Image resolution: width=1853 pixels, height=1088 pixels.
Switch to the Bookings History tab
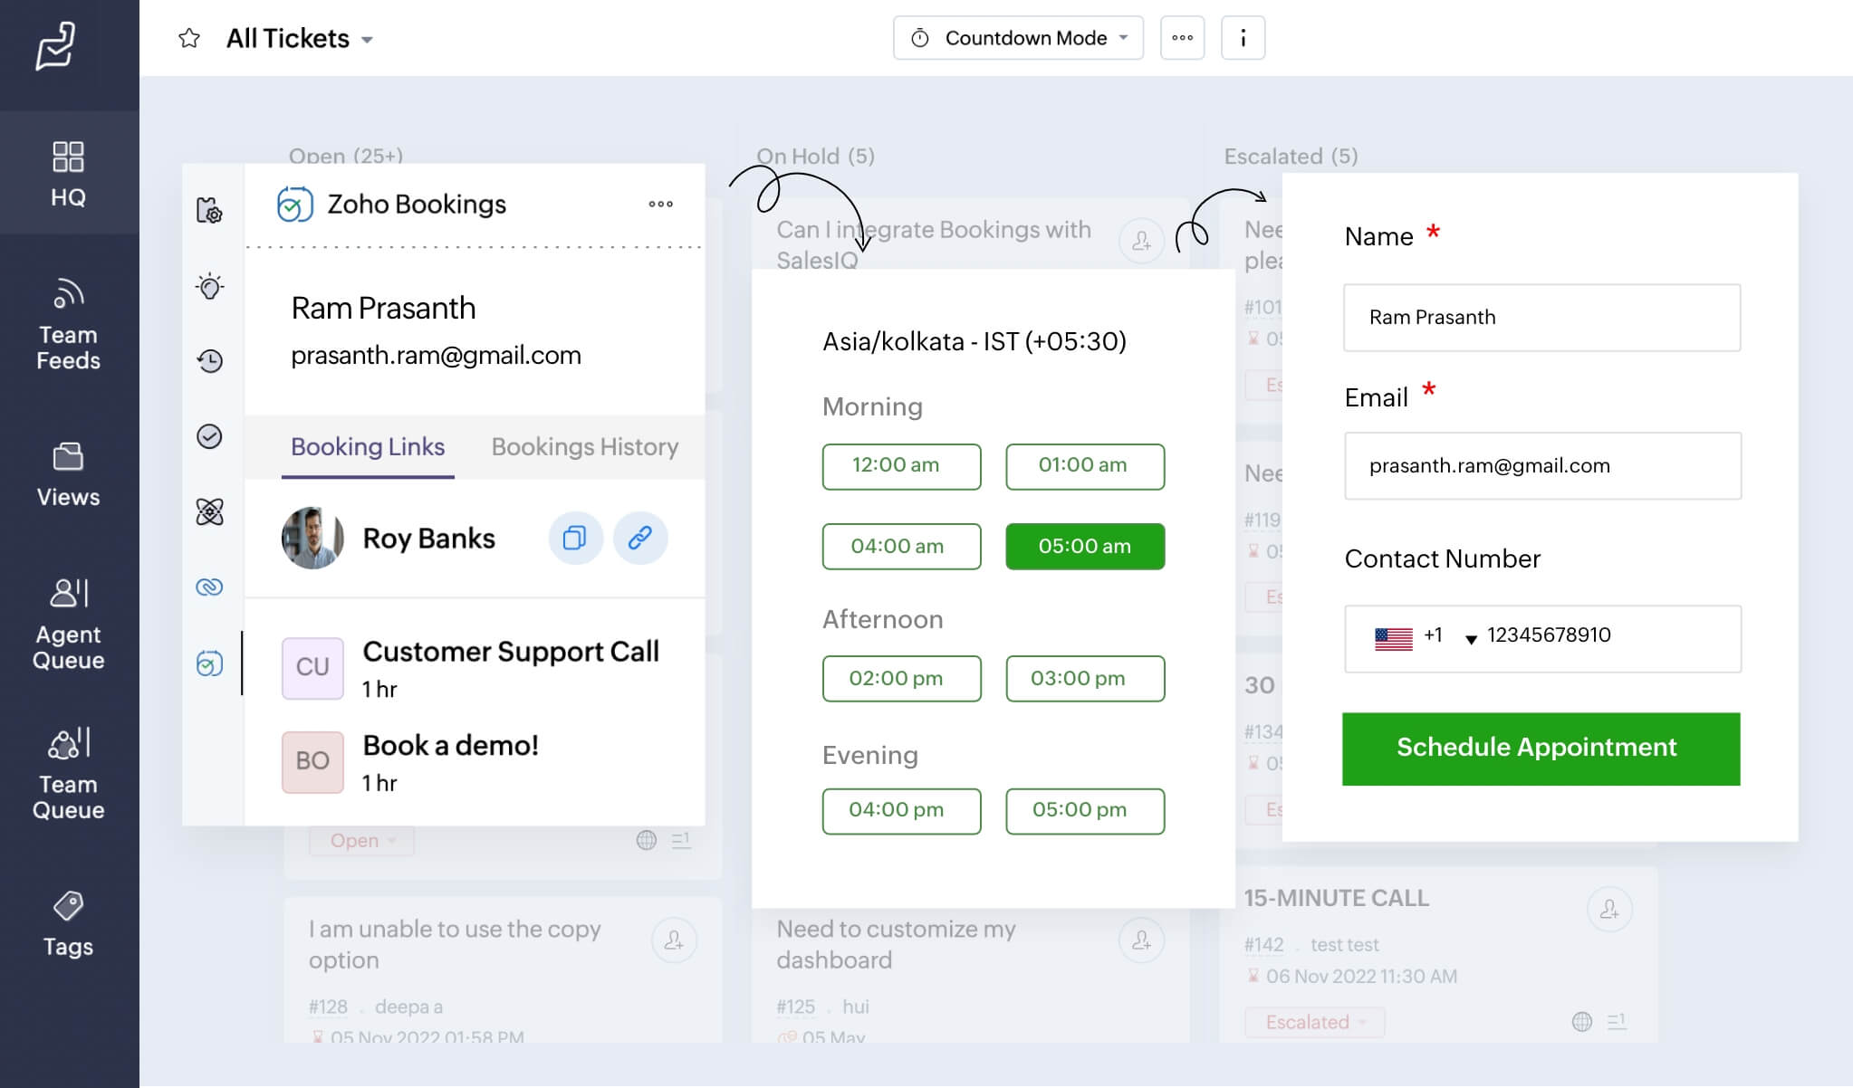(584, 446)
